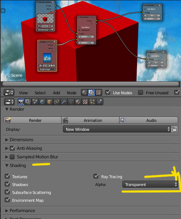Toggle Use Alpha in Z Combine node
Viewport: 181px width, 219px height.
79,27
